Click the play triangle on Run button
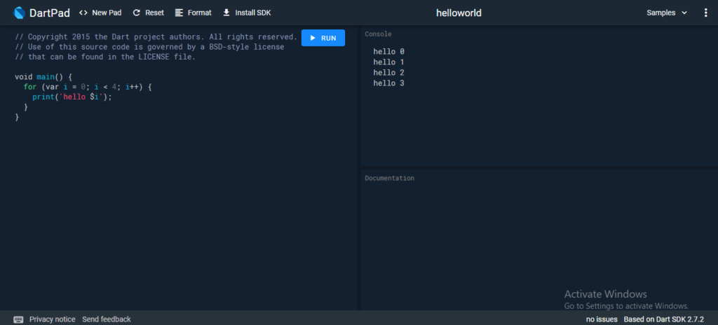 (313, 38)
